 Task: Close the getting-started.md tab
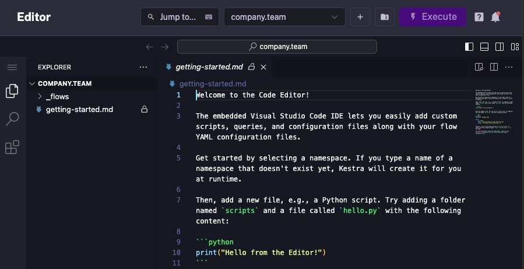coord(263,67)
